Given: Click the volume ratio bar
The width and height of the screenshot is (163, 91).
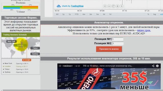Looking at the screenshot, I should [x=21, y=8].
